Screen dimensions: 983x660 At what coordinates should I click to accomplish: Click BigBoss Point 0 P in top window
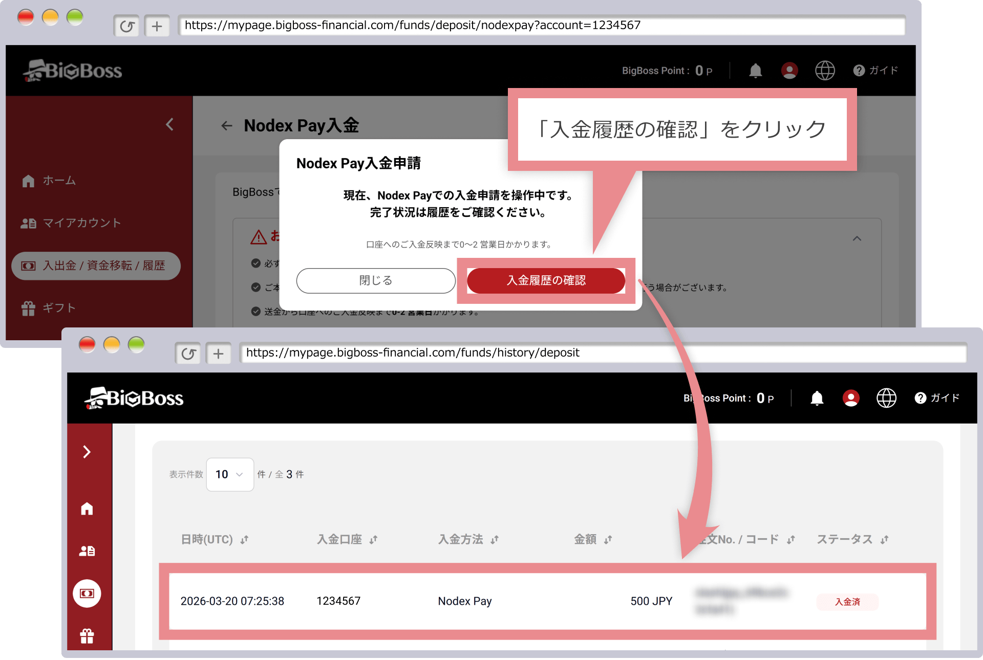click(667, 71)
